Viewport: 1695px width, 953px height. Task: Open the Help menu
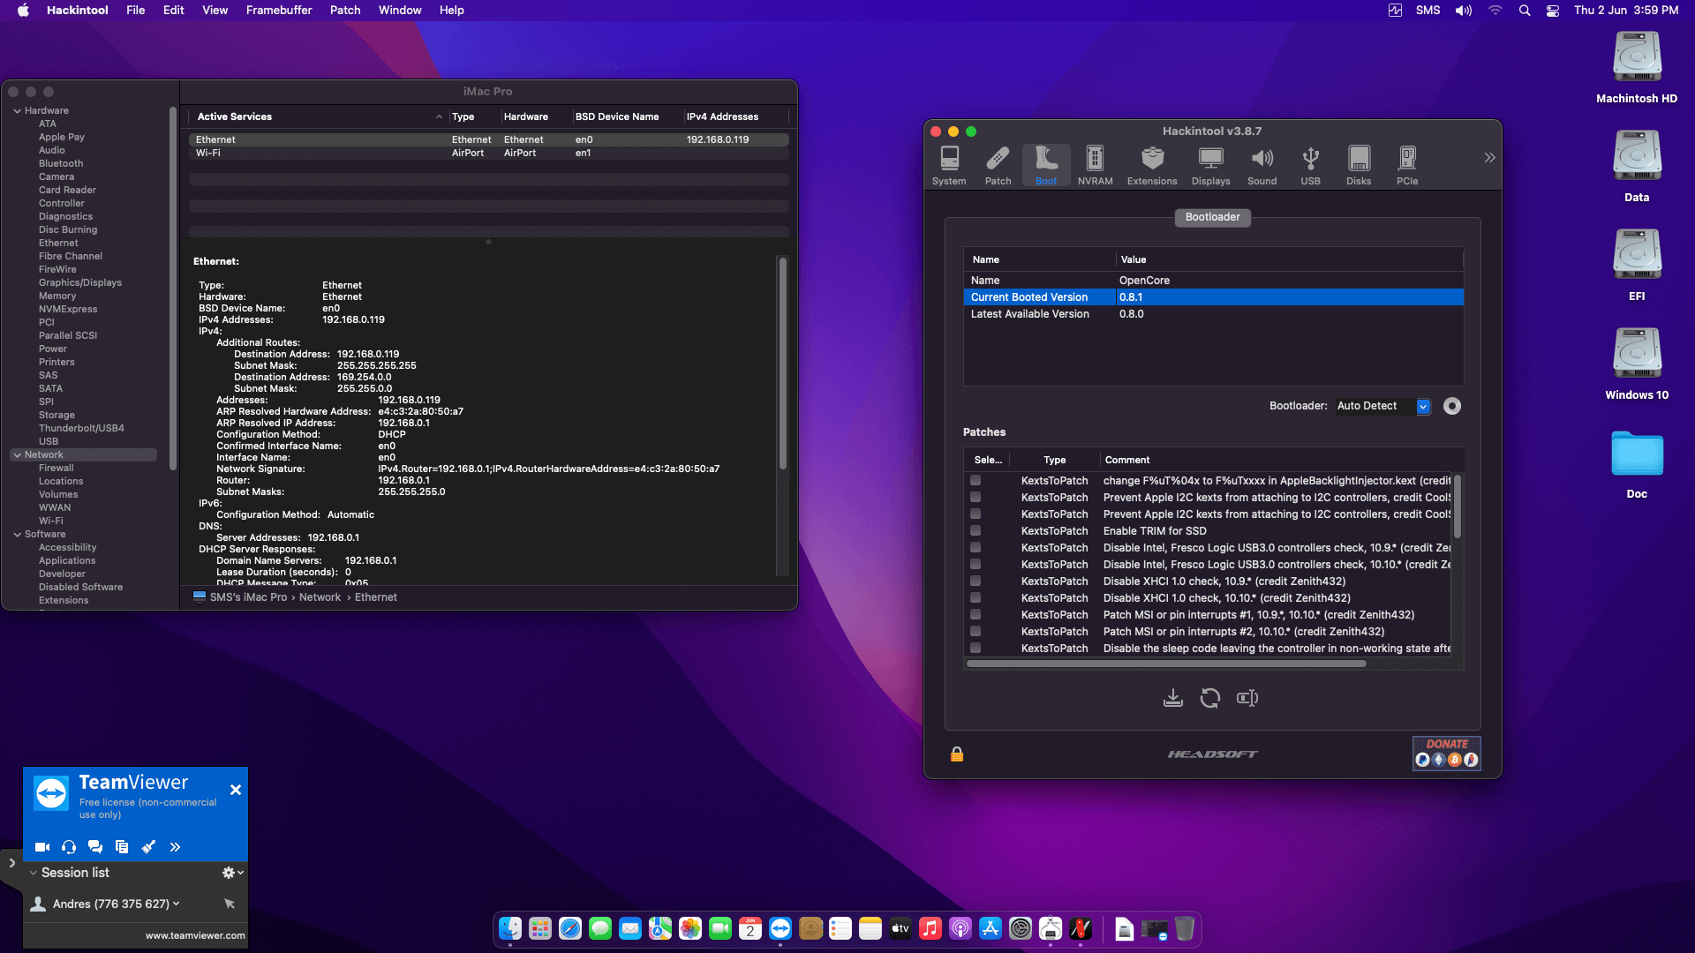[x=452, y=11]
